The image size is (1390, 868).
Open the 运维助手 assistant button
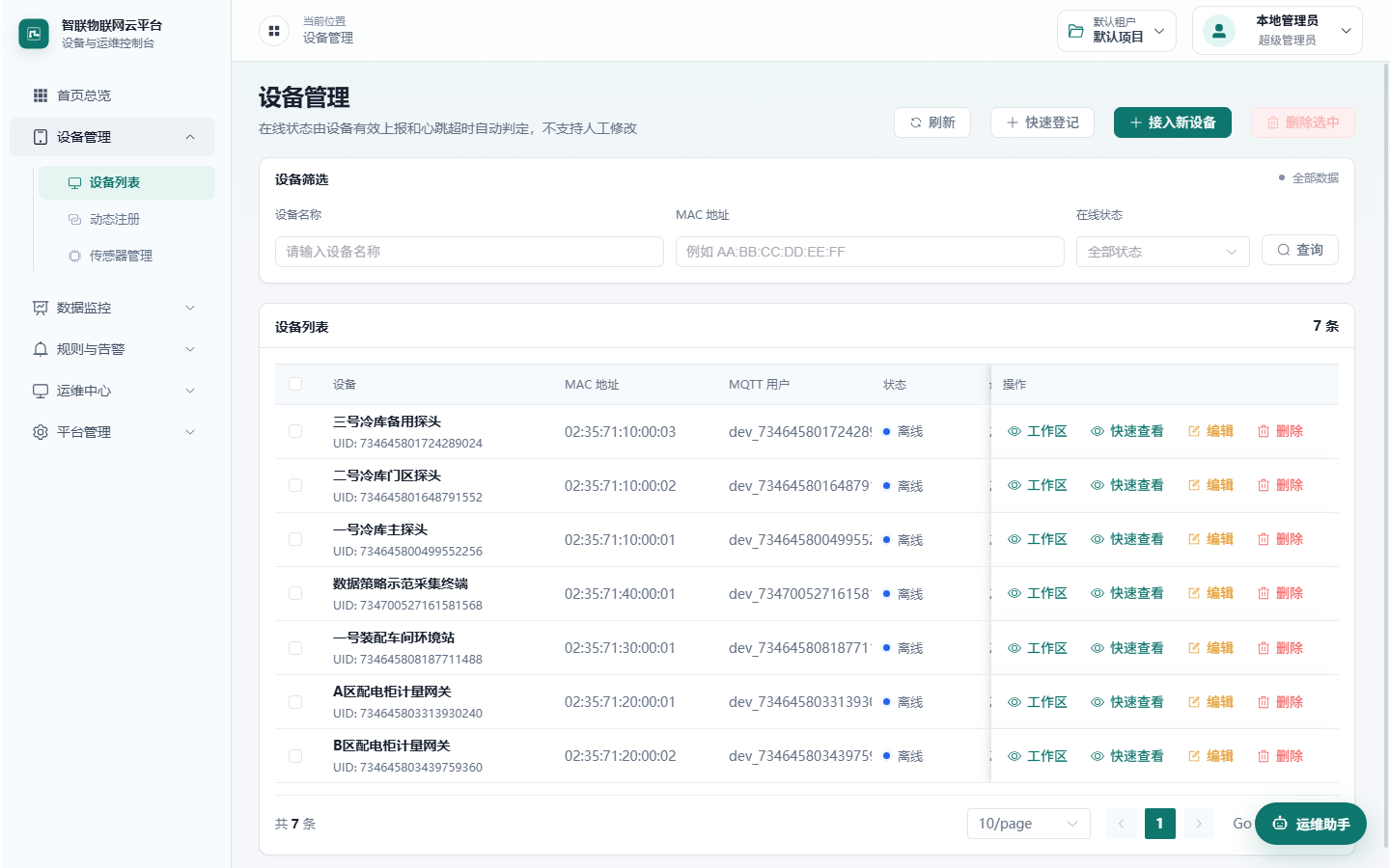(1311, 824)
